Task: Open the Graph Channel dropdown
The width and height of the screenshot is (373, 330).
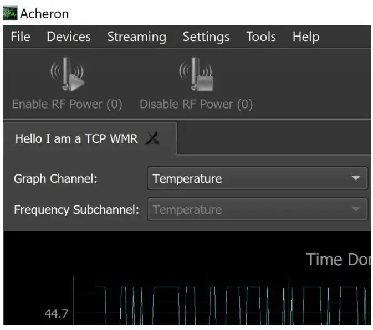Action: click(x=249, y=179)
